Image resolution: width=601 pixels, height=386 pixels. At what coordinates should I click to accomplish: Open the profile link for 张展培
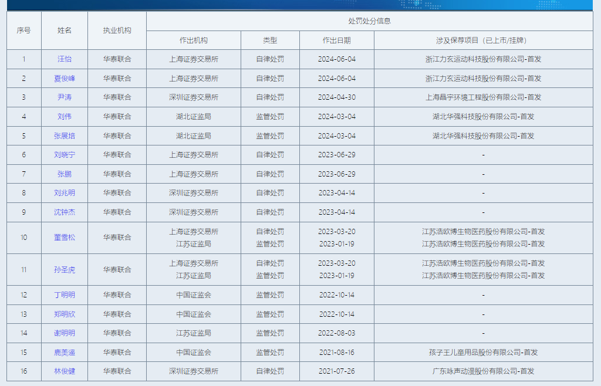[x=65, y=136]
